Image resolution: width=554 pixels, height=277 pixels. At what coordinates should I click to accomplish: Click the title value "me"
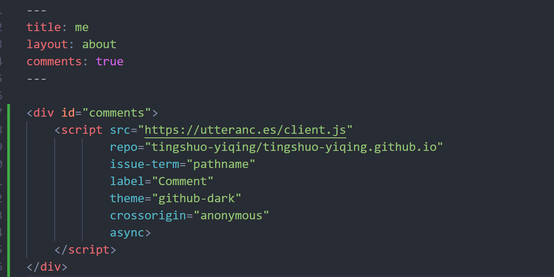pyautogui.click(x=82, y=27)
